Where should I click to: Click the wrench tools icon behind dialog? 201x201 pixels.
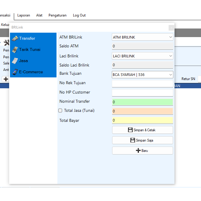7,43
